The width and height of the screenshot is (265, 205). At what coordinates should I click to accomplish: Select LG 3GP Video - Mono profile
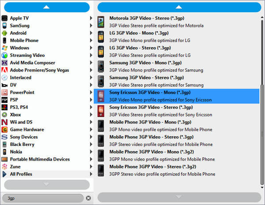click(x=177, y=37)
